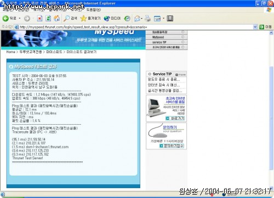Go to the Home page icon

57,18
